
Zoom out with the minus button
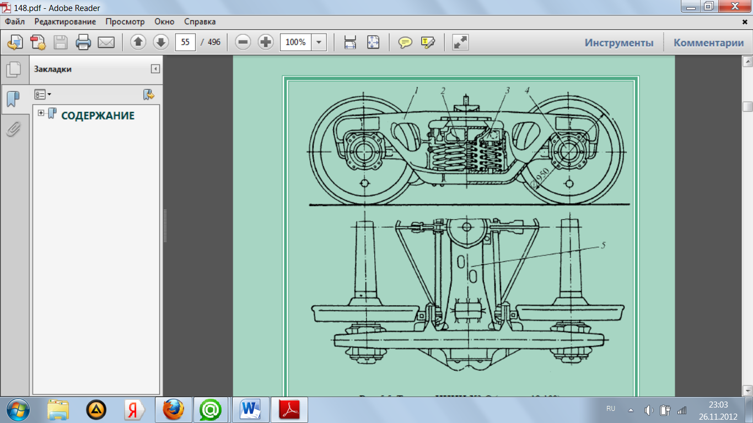click(243, 42)
